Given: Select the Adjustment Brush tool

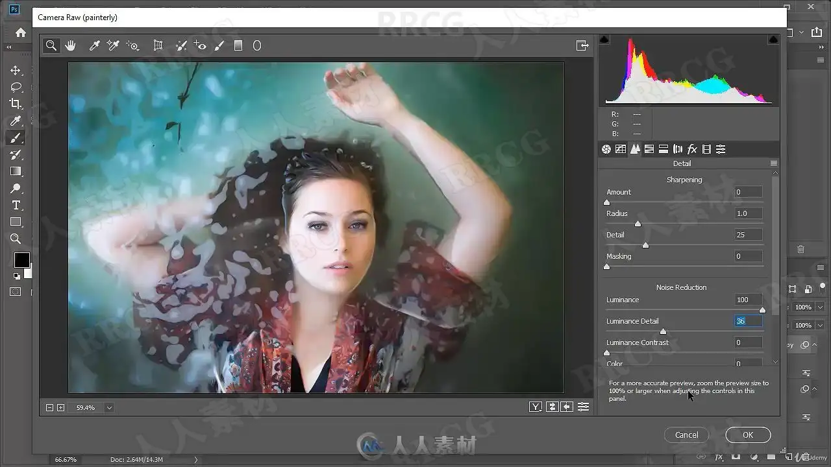Looking at the screenshot, I should point(219,45).
